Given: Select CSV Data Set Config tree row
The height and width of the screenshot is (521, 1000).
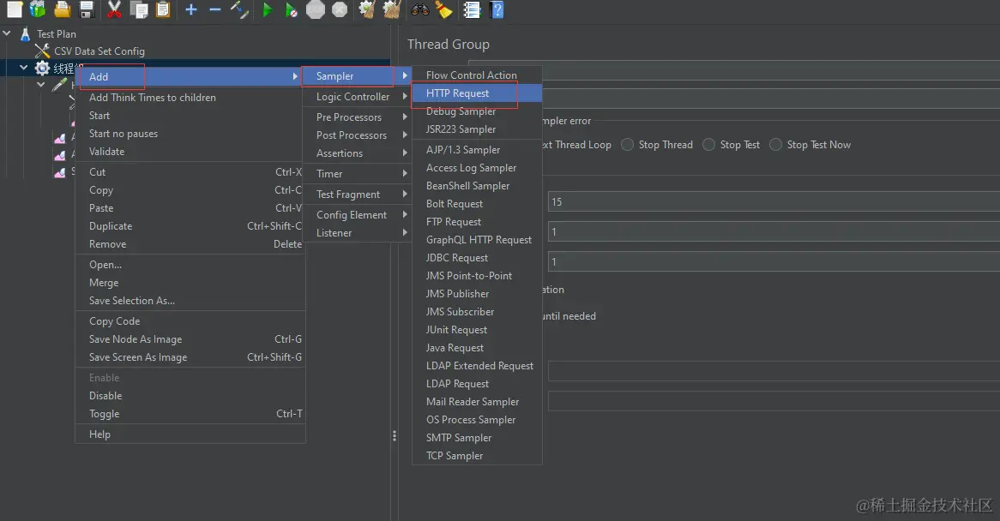Looking at the screenshot, I should [x=99, y=51].
